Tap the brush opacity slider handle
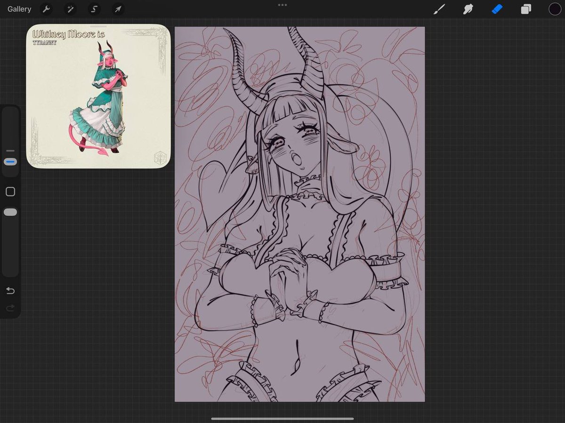 (x=10, y=212)
